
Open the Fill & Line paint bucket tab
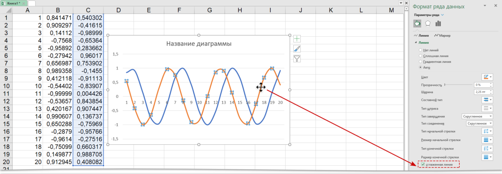(x=417, y=24)
